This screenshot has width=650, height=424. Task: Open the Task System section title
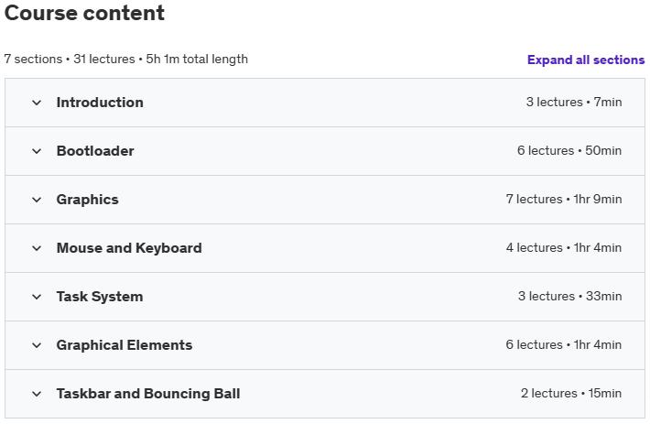pos(100,297)
